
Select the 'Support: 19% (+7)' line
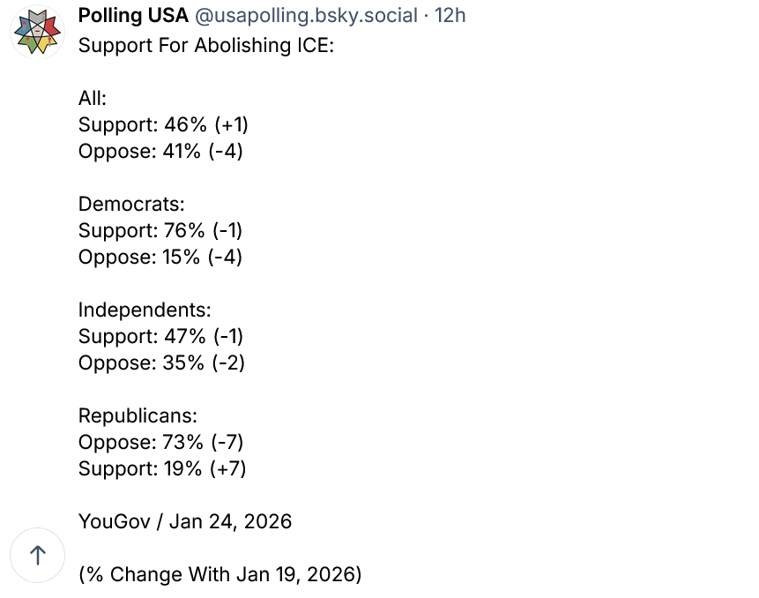161,468
